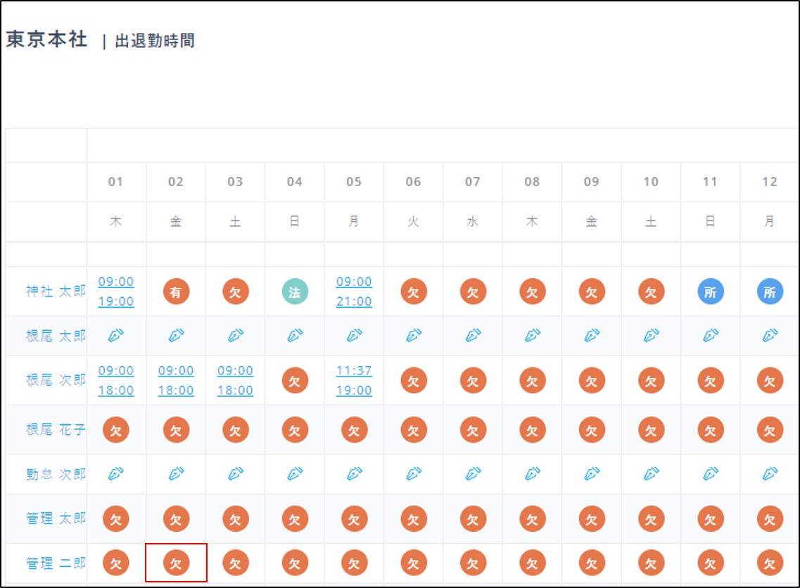Click the 法 badge for 神社 太郎 on day 04

pos(294,292)
